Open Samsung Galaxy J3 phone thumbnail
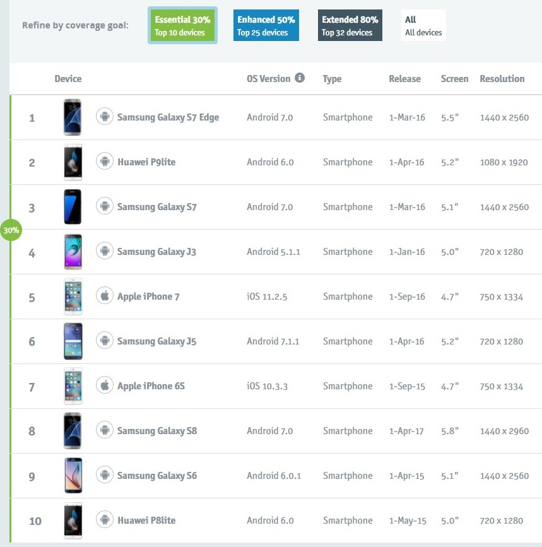Screen dimensions: 542x547 [x=73, y=252]
